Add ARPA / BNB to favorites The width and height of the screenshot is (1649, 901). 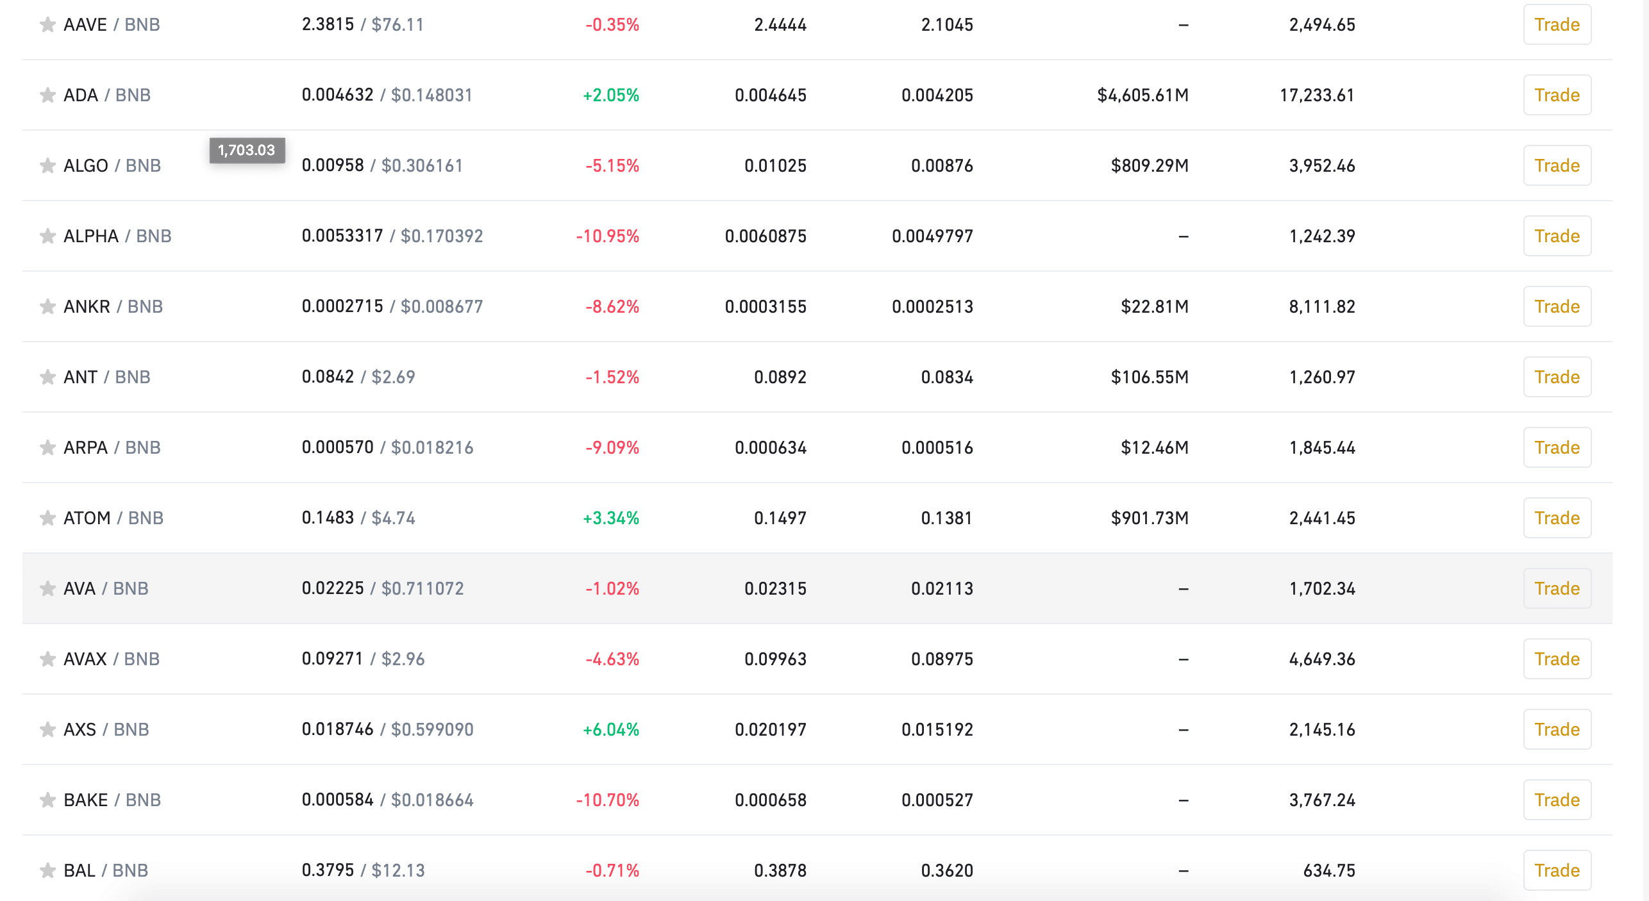[47, 448]
